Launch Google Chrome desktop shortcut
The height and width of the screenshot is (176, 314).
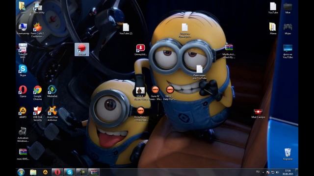point(38,92)
